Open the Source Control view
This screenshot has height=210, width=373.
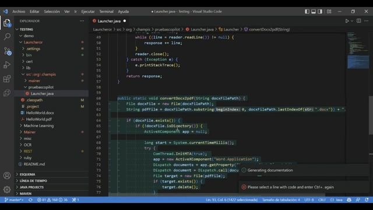coord(7,51)
